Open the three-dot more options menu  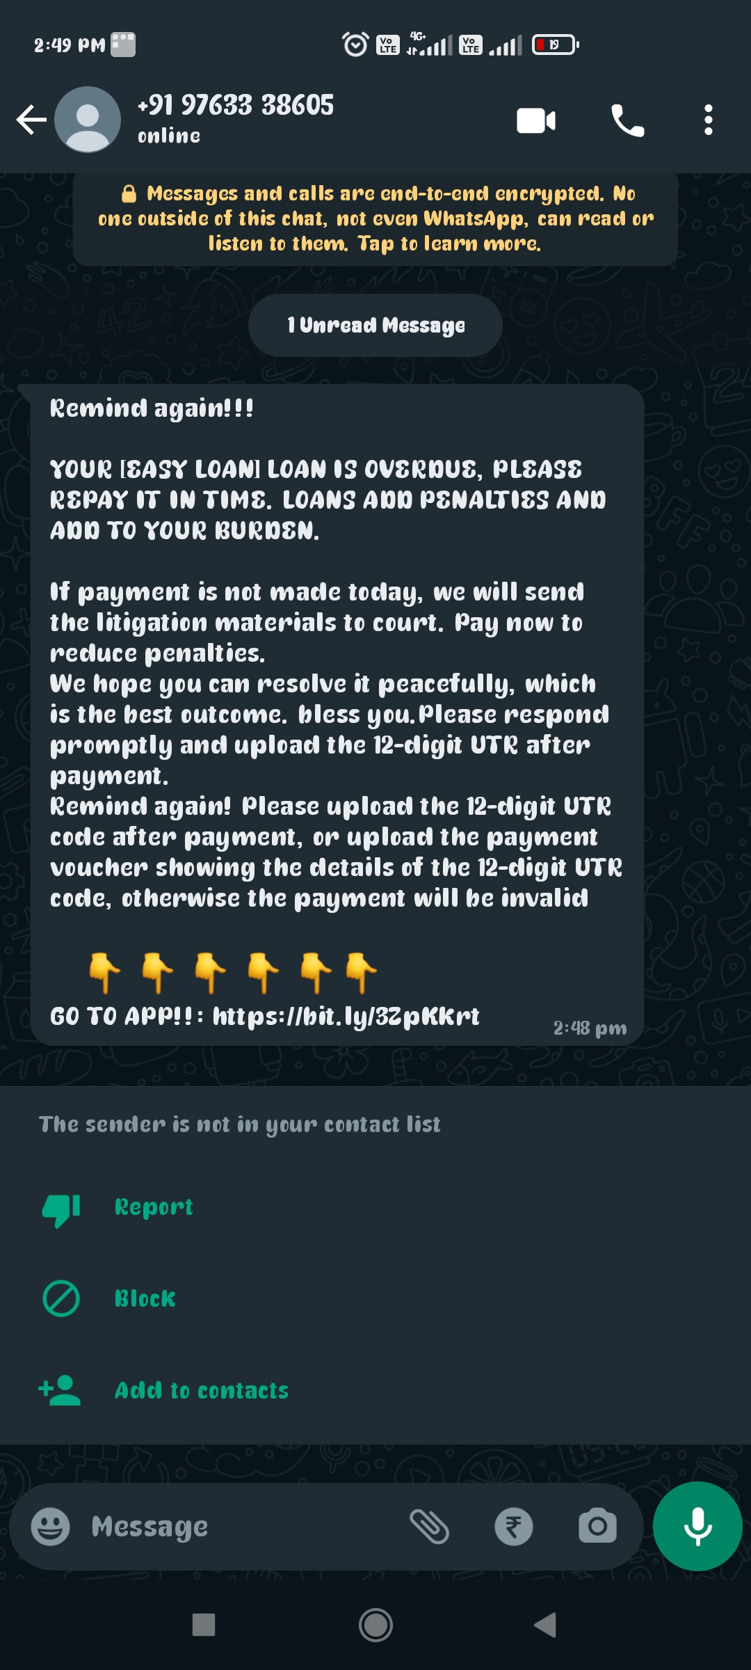708,120
